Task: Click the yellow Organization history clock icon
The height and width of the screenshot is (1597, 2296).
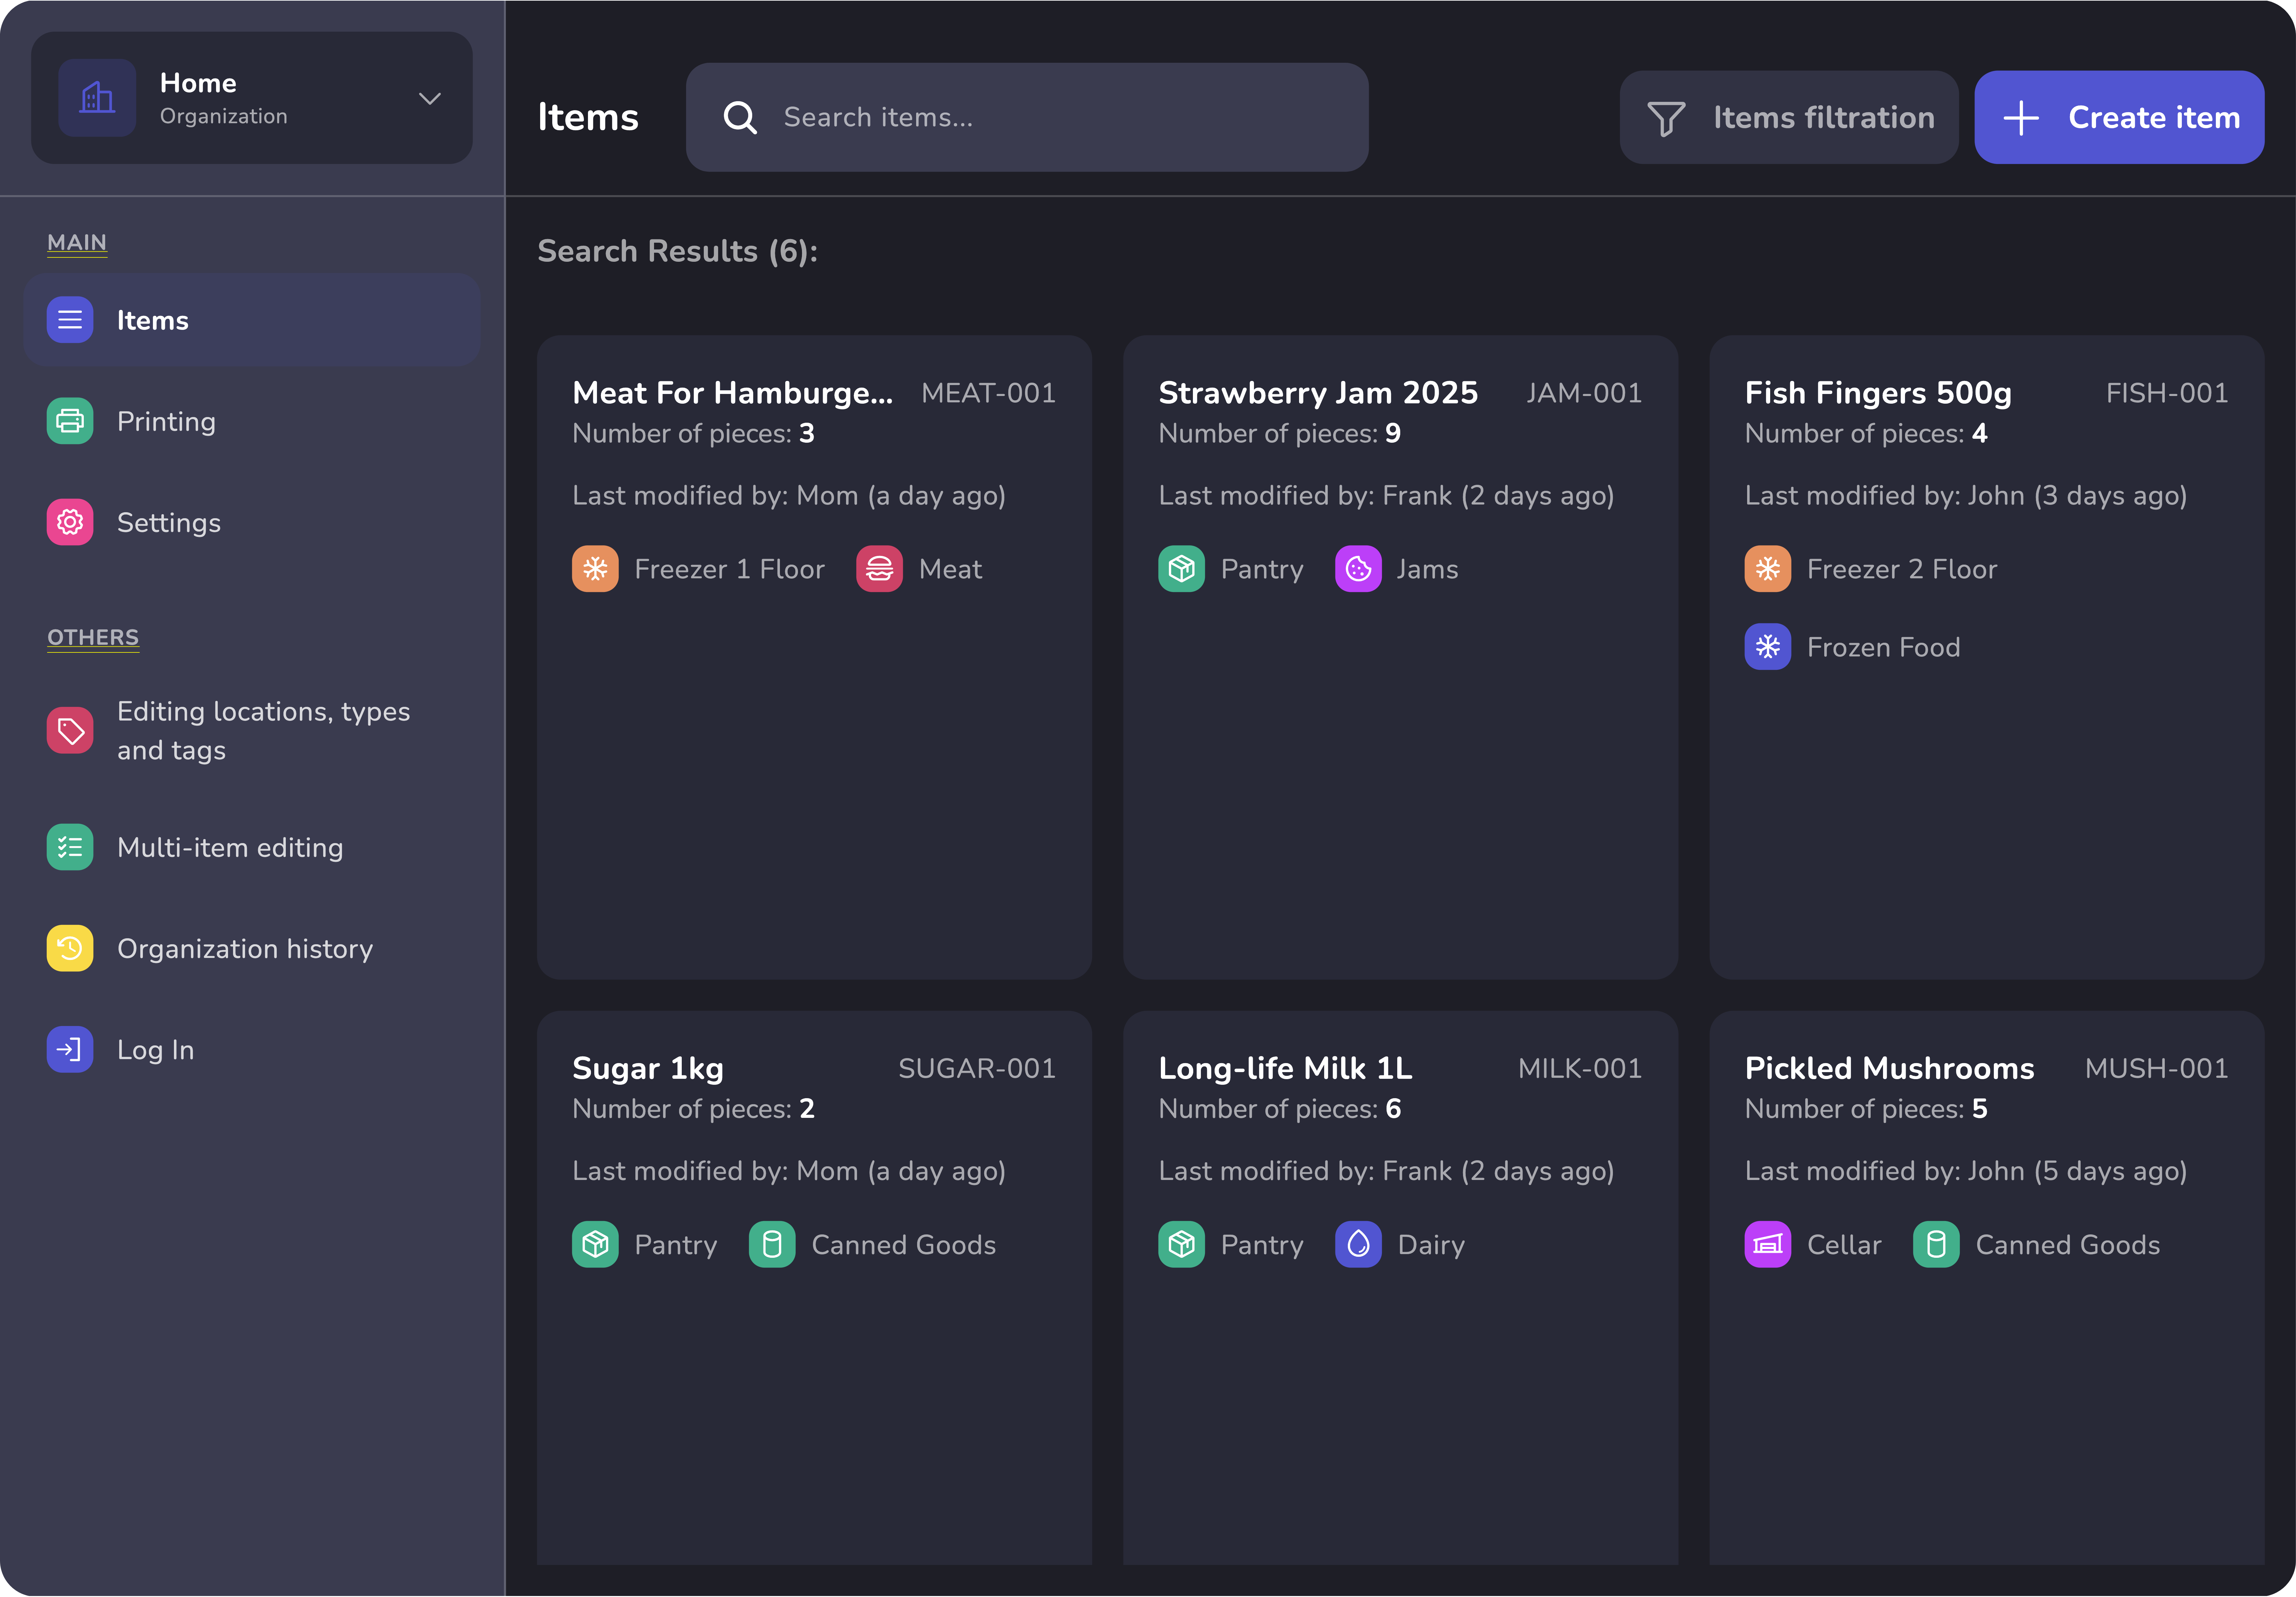Action: (x=70, y=948)
